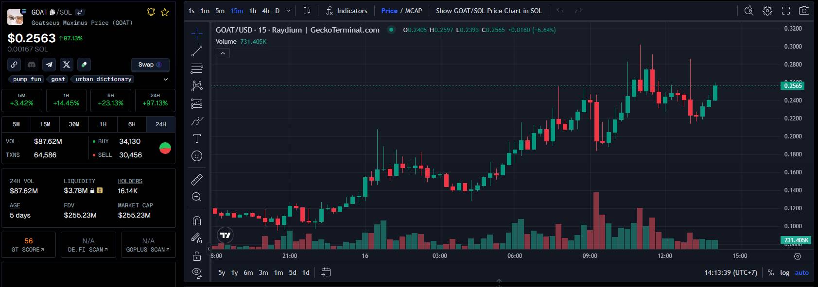Open the forecasting and measurement tools
The width and height of the screenshot is (818, 287).
tap(197, 103)
